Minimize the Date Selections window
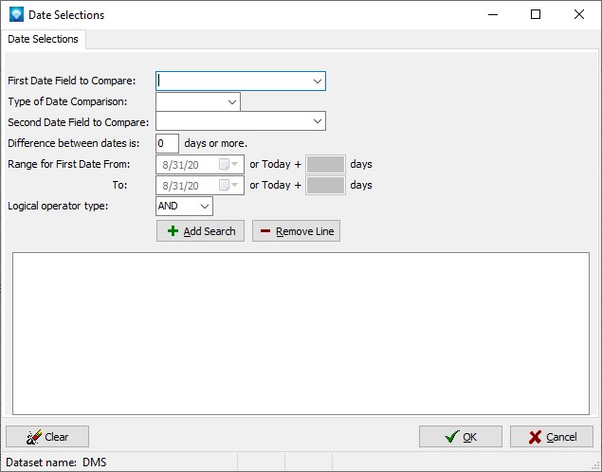602x472 pixels. pos(492,15)
